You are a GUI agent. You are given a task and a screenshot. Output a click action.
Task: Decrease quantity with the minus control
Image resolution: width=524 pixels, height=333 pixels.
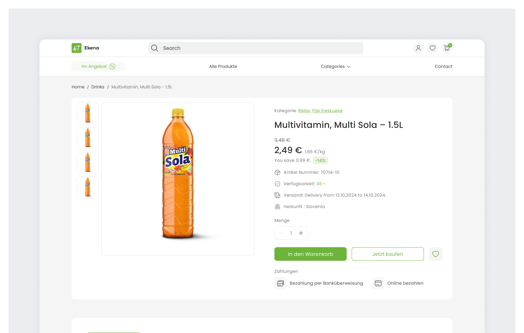281,233
